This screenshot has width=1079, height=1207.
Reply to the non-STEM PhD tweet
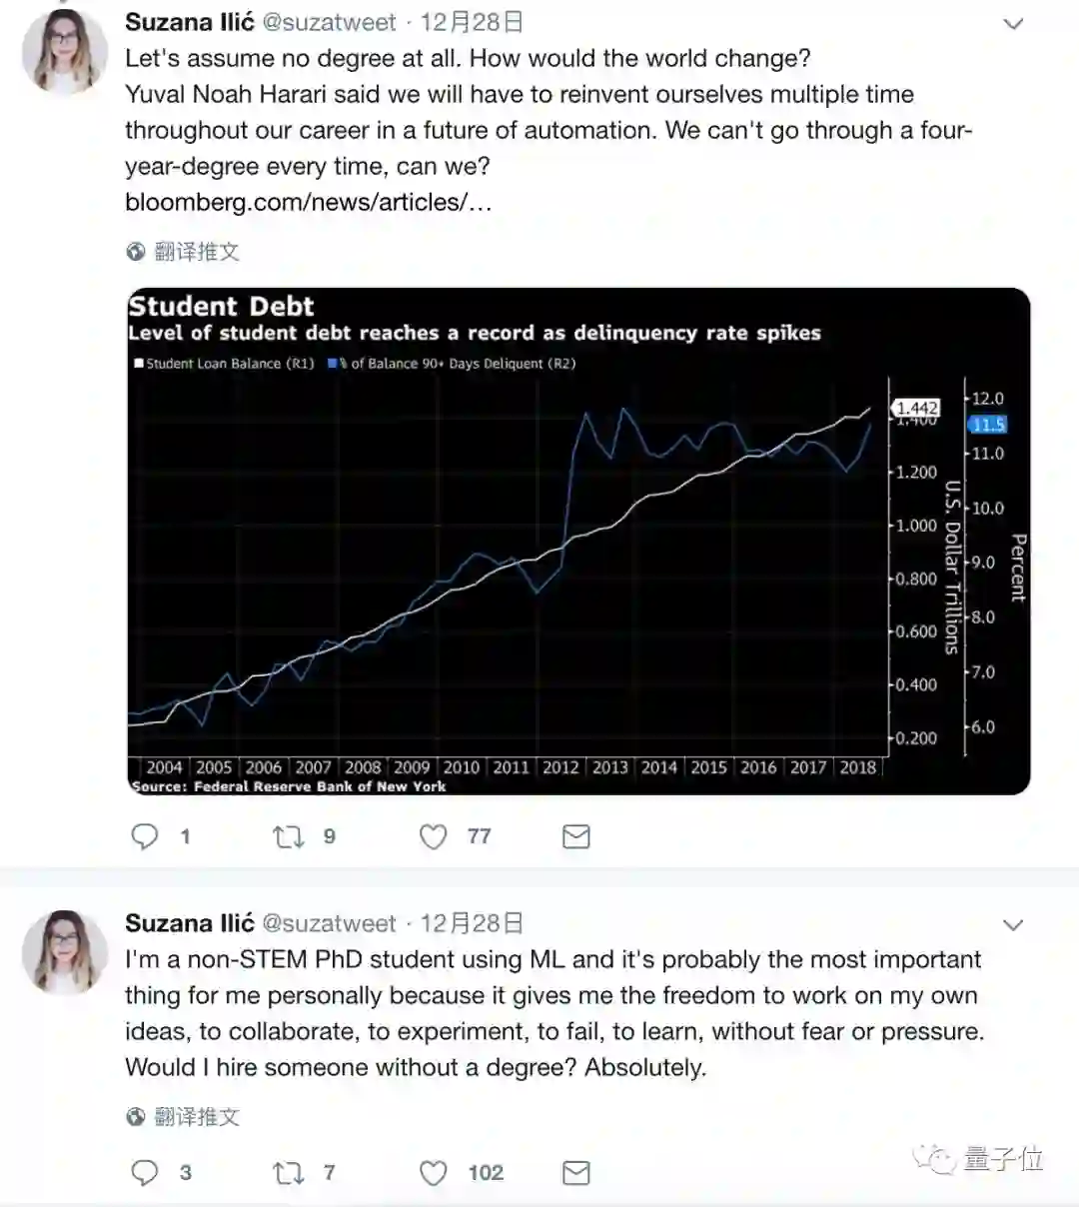[145, 1172]
